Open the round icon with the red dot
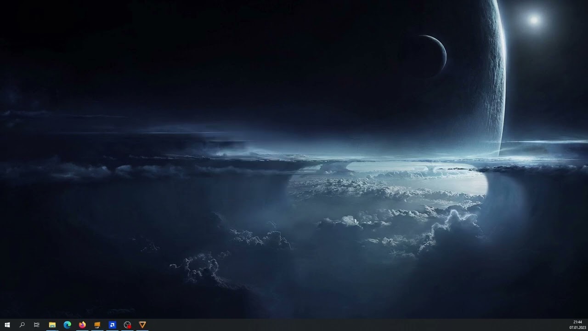This screenshot has width=588, height=331. pyautogui.click(x=127, y=325)
